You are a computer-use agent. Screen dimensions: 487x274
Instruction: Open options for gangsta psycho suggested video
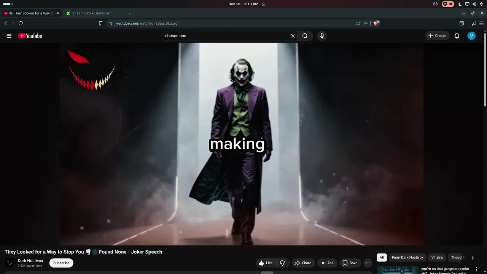pos(476,269)
